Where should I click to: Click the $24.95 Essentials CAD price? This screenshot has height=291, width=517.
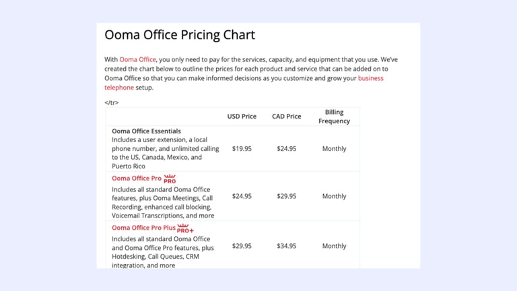click(x=287, y=148)
